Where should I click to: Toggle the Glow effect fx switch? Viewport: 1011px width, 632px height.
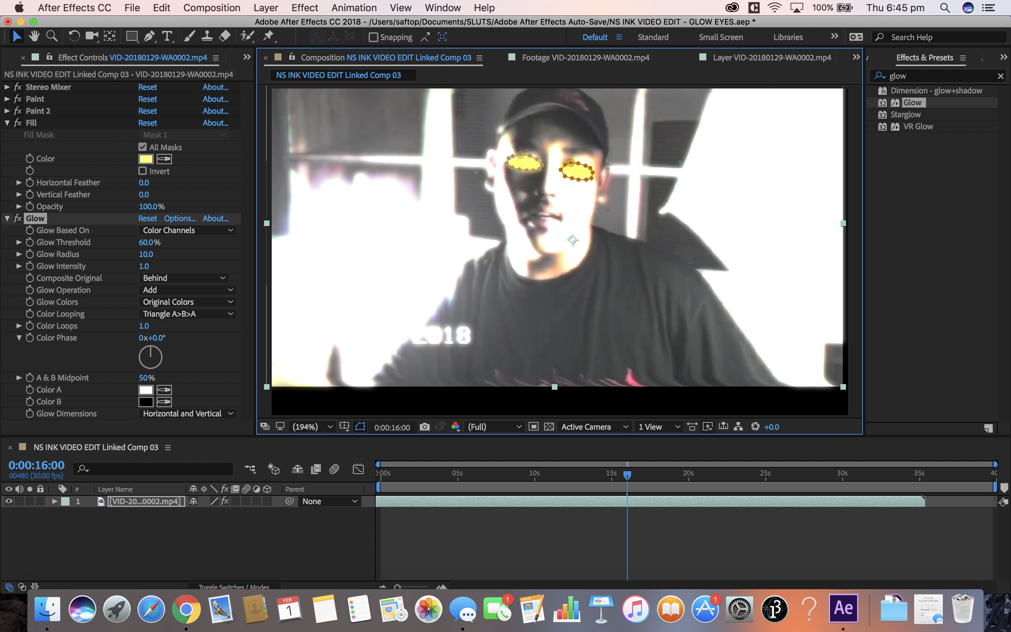[x=18, y=218]
